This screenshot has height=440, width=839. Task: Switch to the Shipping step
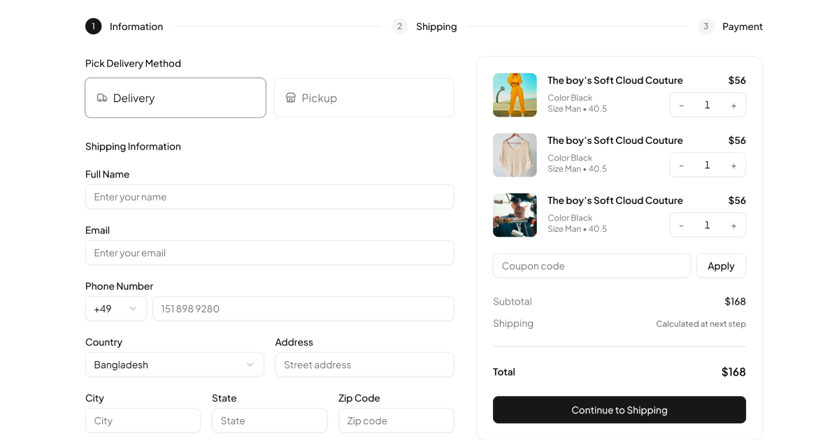click(436, 26)
